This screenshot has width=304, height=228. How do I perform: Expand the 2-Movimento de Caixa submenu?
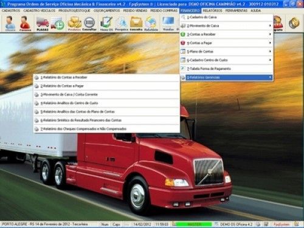point(226,26)
